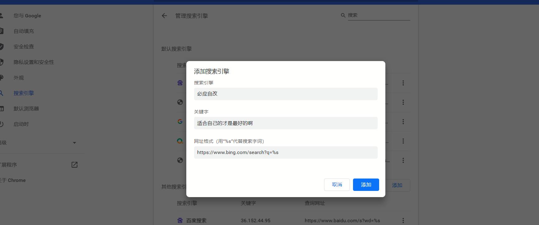Click the settings 搜索 input box
This screenshot has height=225, width=539.
click(379, 15)
